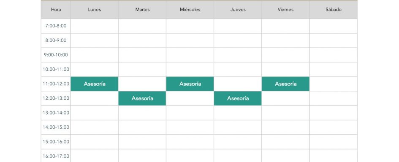Select the 13:00-14:00 time label
Viewport: 399px width, 162px height.
pyautogui.click(x=56, y=113)
